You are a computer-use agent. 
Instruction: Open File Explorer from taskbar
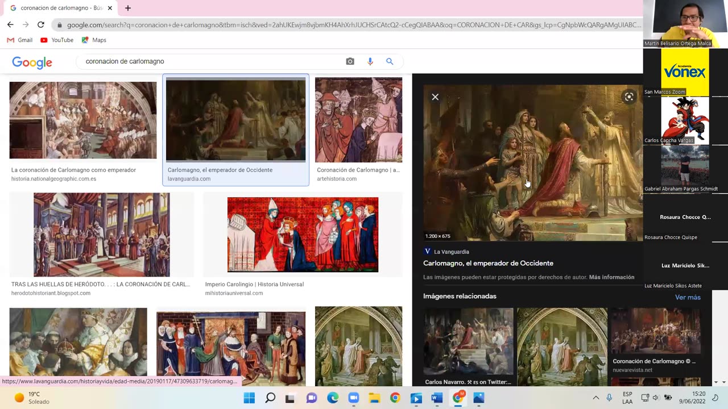coord(374,398)
